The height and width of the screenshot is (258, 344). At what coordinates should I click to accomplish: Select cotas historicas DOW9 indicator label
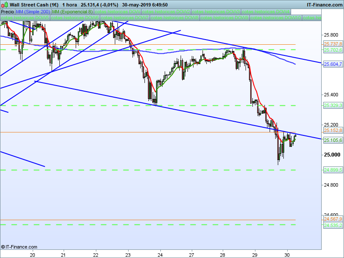point(224,18)
